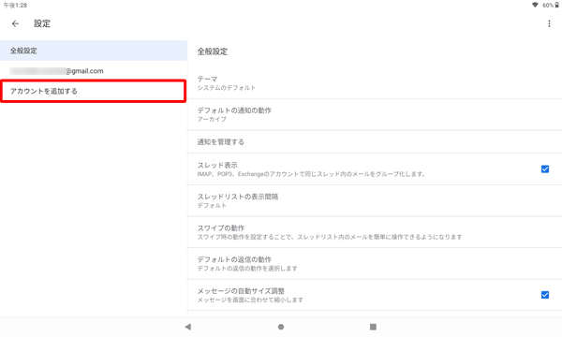Open スレッドリストの表示間隔 setting
Viewport: 562px width, 337px height.
pyautogui.click(x=375, y=200)
